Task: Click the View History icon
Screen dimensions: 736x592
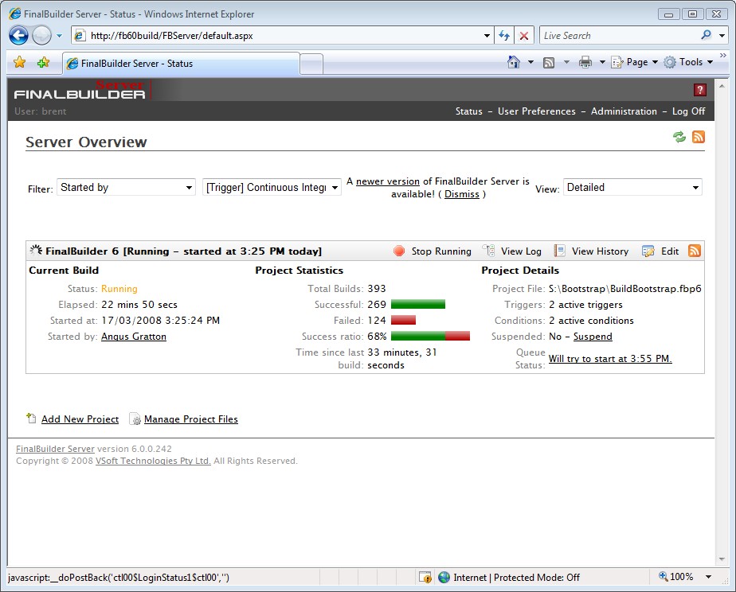Action: tap(559, 251)
